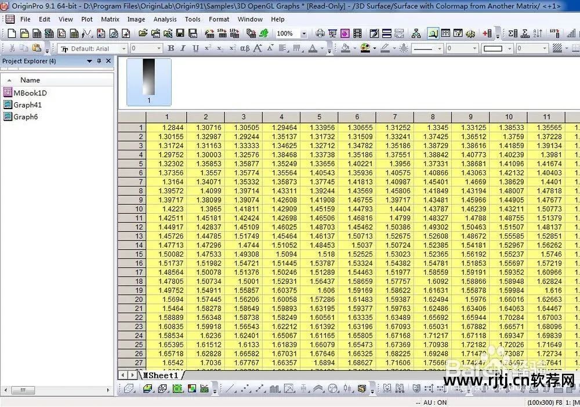This screenshot has height=407, width=580.
Task: Toggle Bold text formatting
Action: click(171, 48)
